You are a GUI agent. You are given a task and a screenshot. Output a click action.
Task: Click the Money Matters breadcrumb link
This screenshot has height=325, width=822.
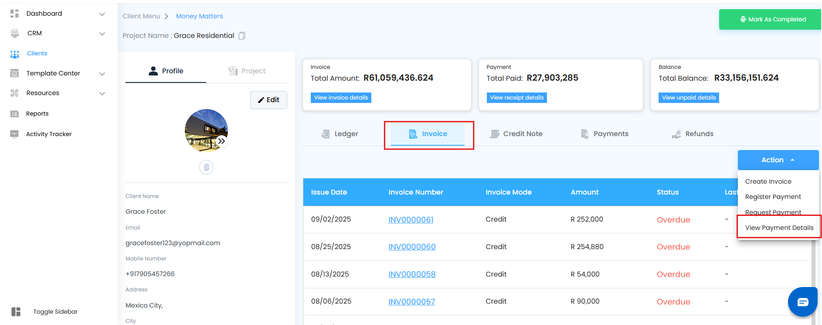point(199,16)
